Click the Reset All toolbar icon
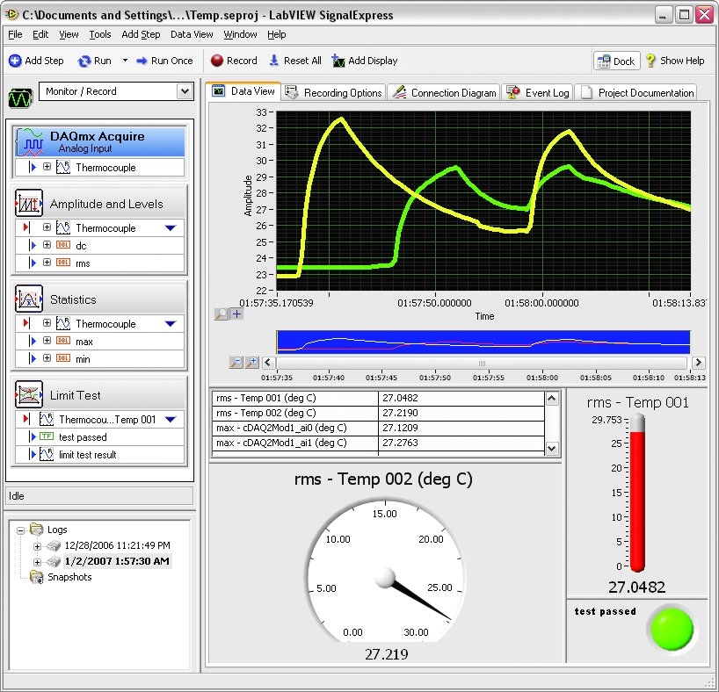Image resolution: width=719 pixels, height=692 pixels. (x=277, y=61)
